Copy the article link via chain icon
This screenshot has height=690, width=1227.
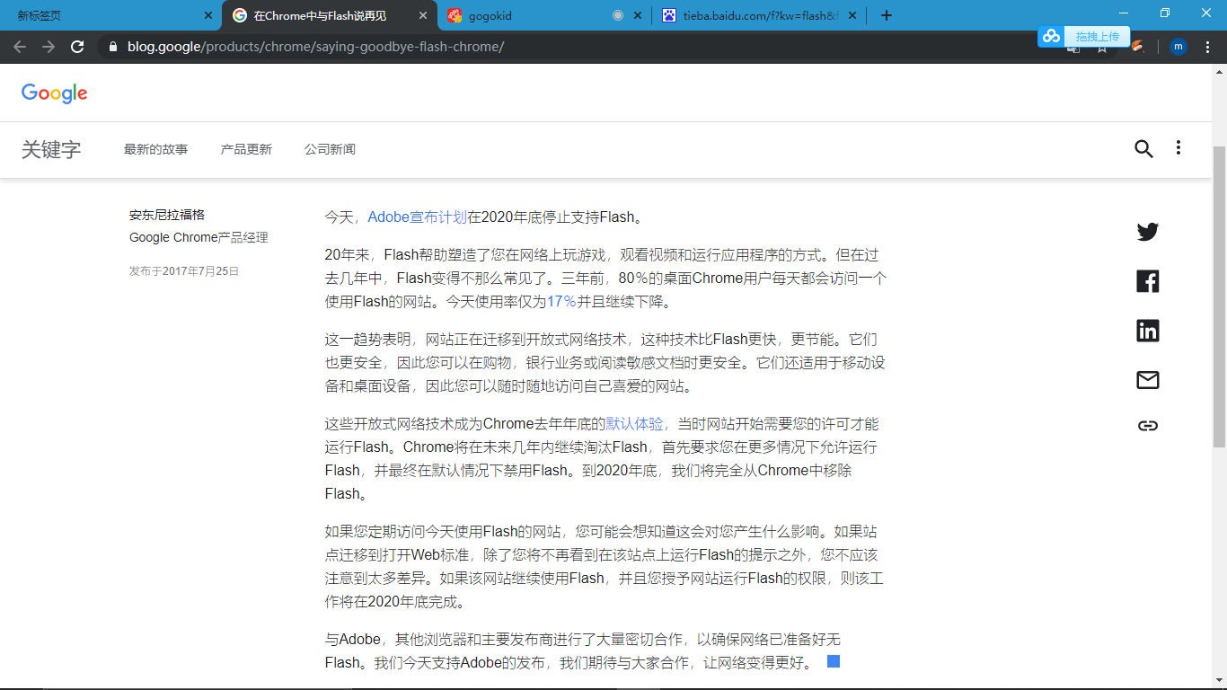[1148, 426]
